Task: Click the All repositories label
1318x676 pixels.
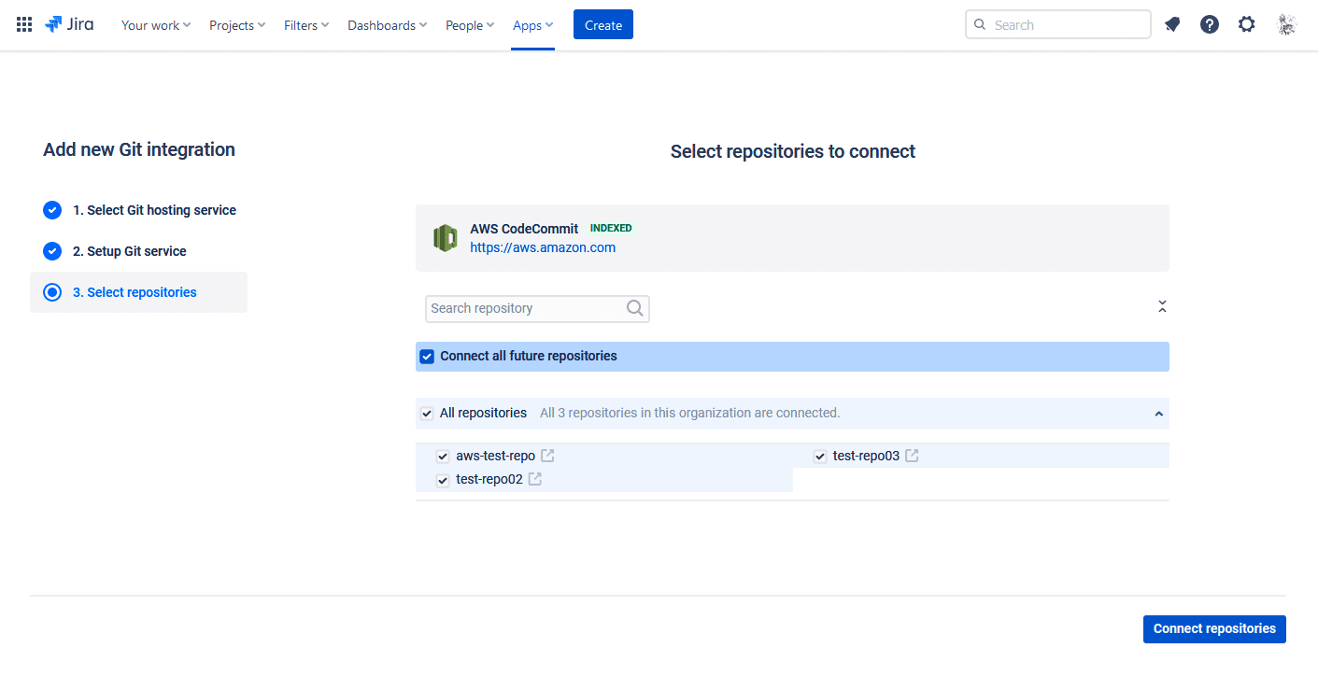Action: tap(483, 413)
